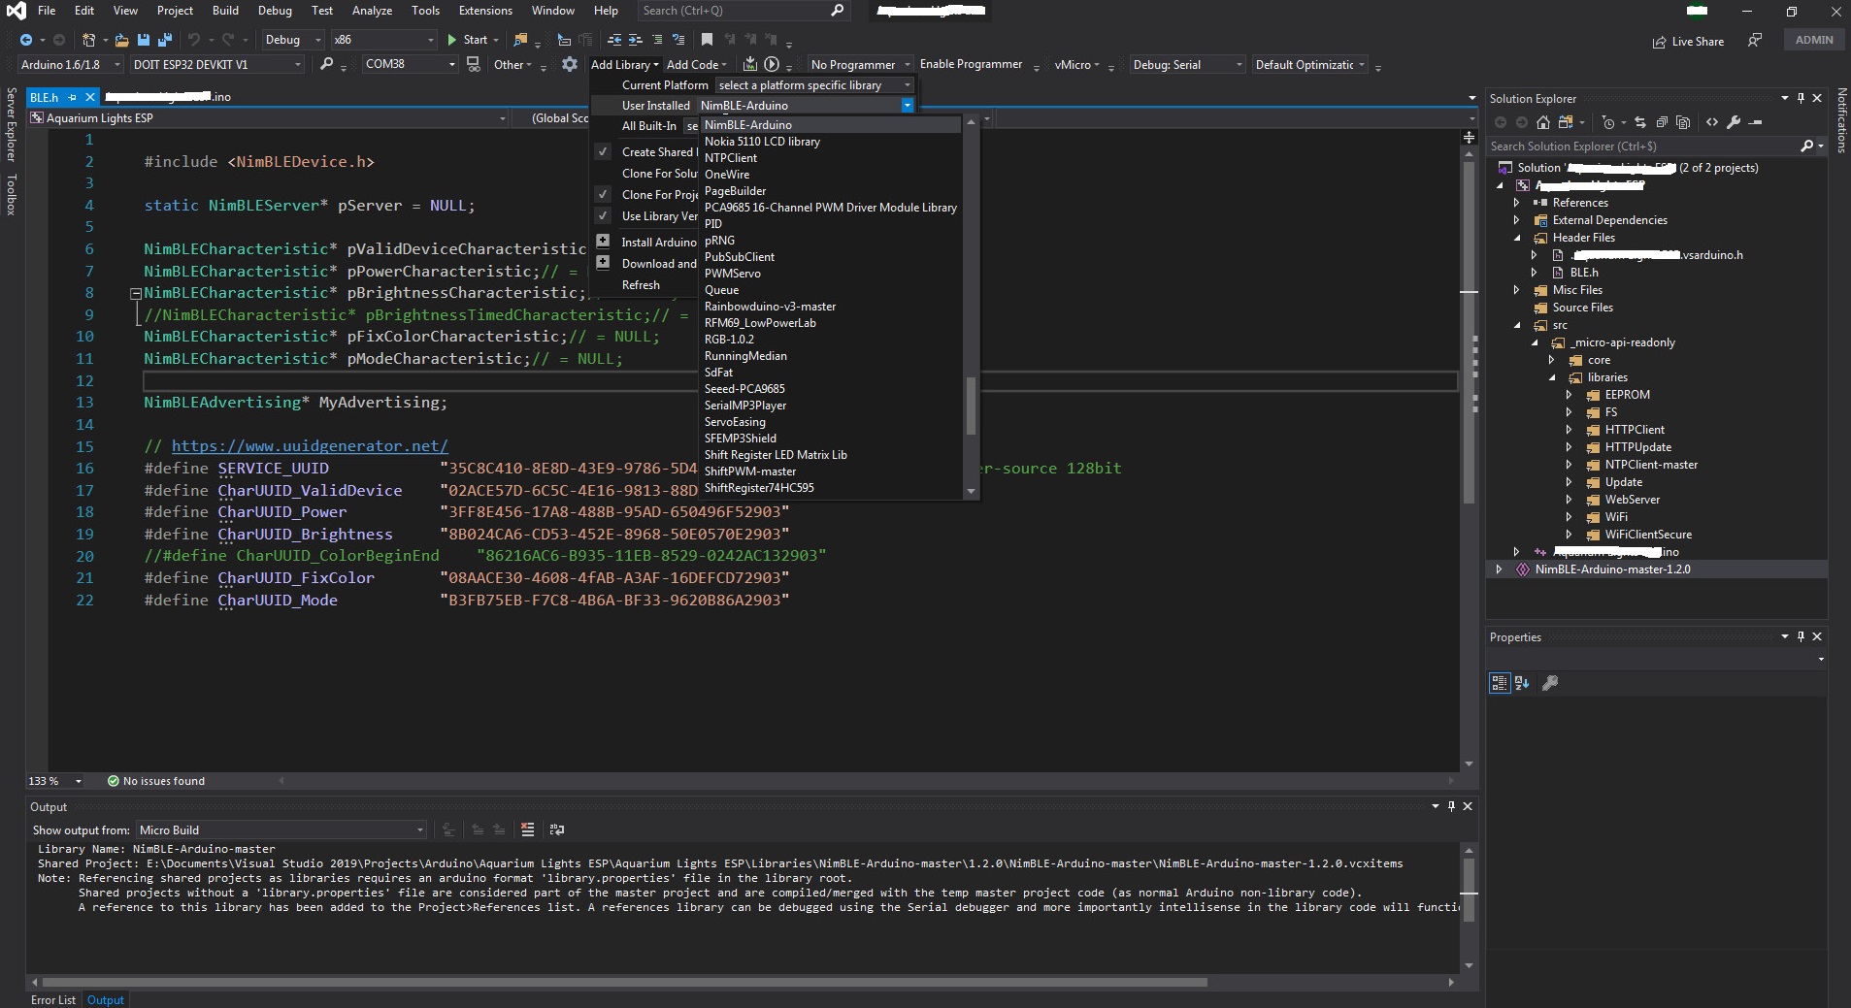Click the Alphabetical sort icon in Properties
Screen dimensions: 1851x1008
pyautogui.click(x=1522, y=683)
